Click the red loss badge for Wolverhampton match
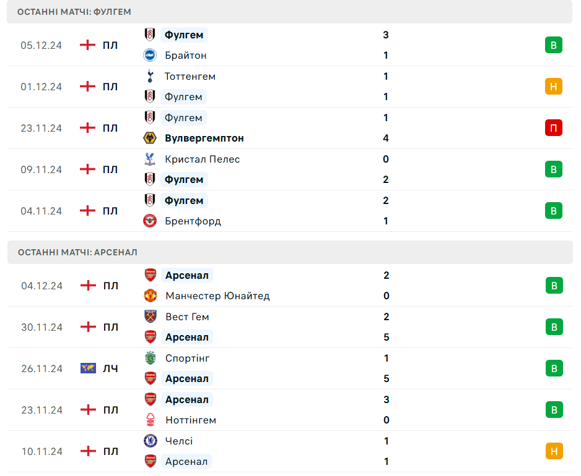This screenshot has width=581, height=476. pyautogui.click(x=554, y=128)
